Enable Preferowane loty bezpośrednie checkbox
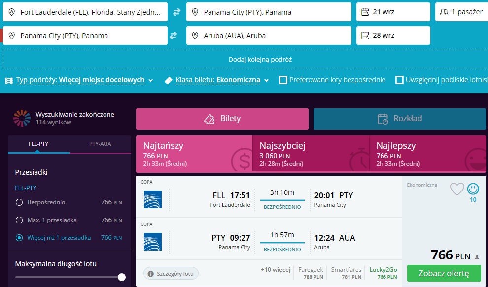The image size is (488, 287). pos(283,80)
